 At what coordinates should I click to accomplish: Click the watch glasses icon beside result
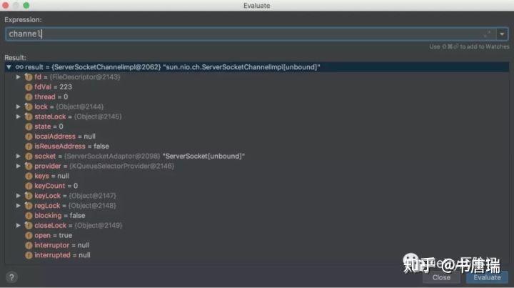[19, 67]
